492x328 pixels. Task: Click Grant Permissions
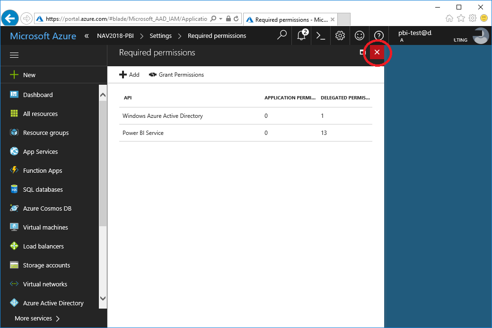176,75
